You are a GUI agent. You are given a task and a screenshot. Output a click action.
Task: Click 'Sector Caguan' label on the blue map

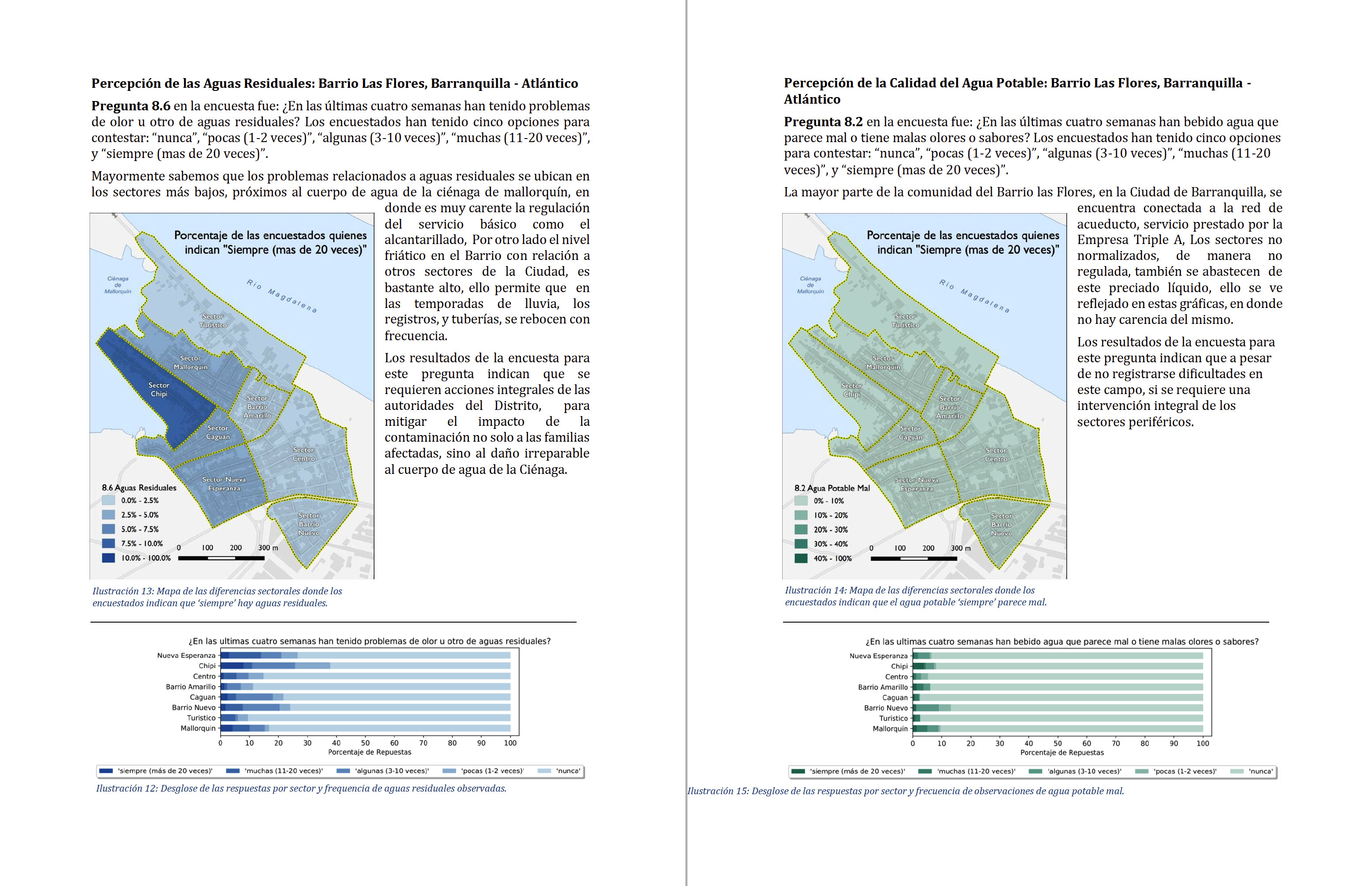coord(218,433)
